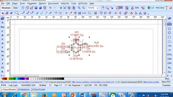Open the File menu
The width and height of the screenshot is (173, 97).
click(x=3, y=4)
